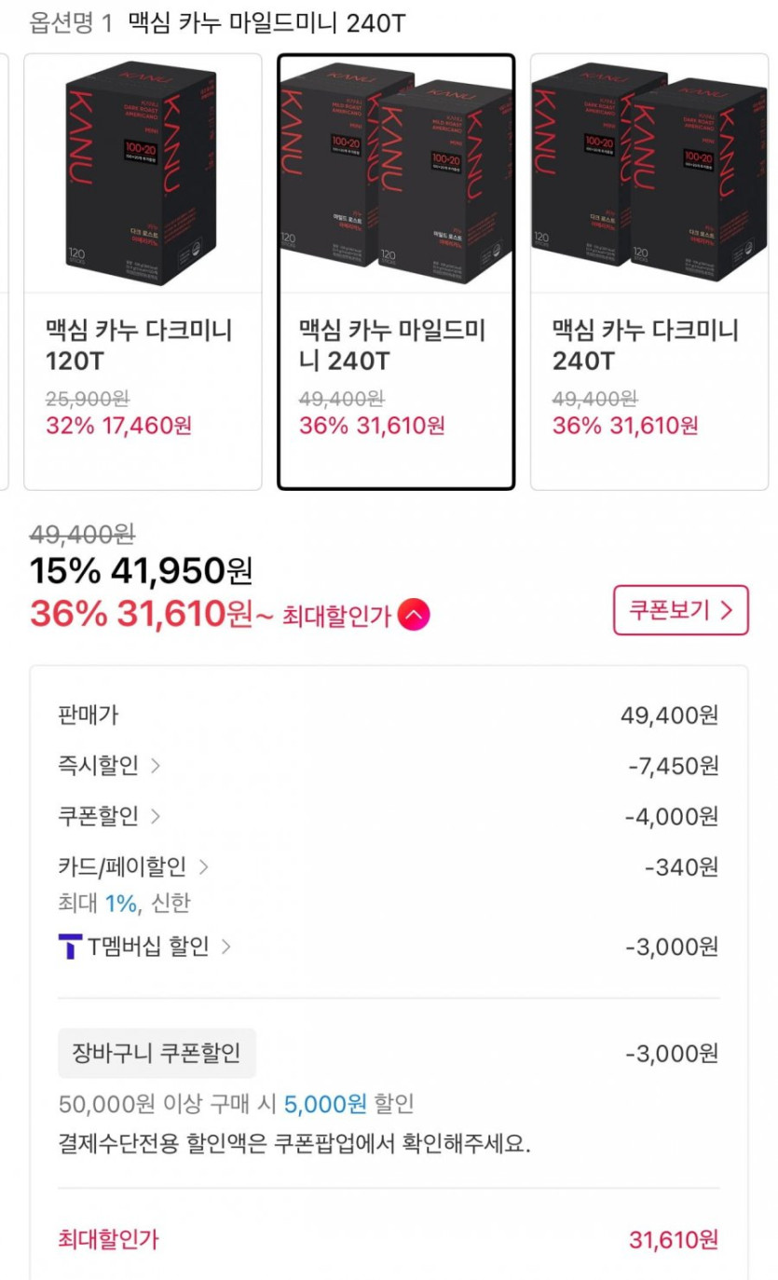The image size is (778, 1280).
Task: Click the 장바구니 쿠폰할인 label
Action: coord(157,1054)
